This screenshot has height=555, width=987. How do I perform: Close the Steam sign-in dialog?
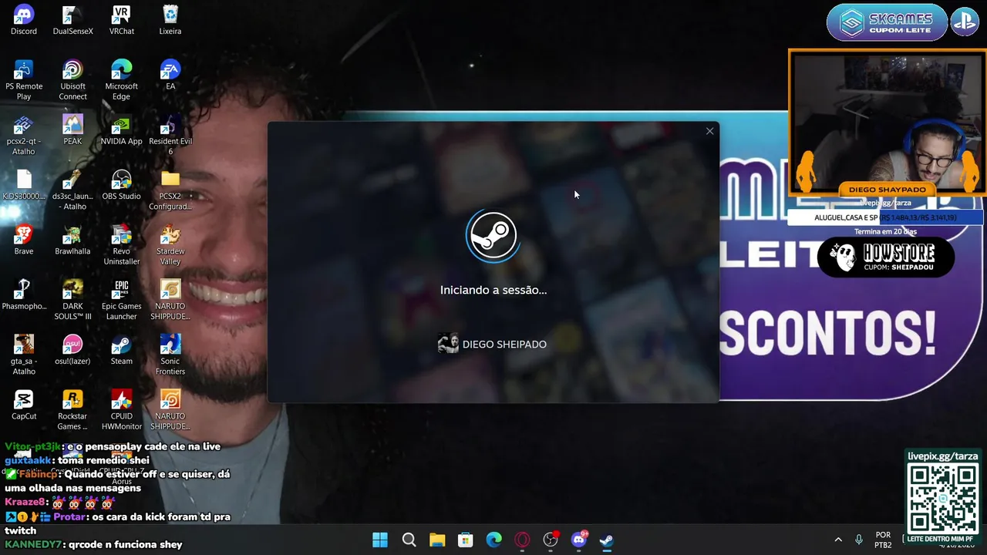pos(709,131)
